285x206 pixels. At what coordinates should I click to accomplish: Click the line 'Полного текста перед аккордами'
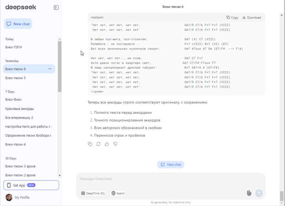(x=123, y=113)
